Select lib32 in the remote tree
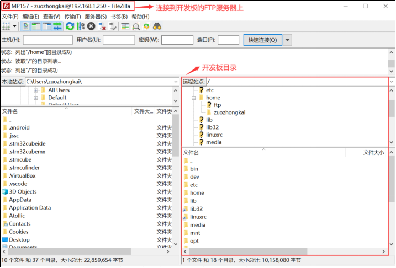The image size is (396, 268). [213, 127]
